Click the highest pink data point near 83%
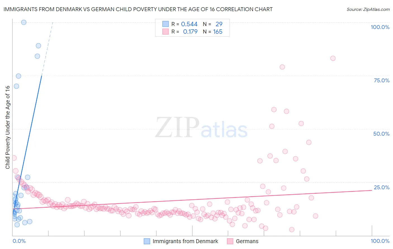 [x=333, y=58]
